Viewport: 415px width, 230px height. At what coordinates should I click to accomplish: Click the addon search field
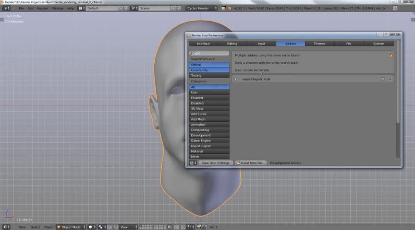click(209, 53)
